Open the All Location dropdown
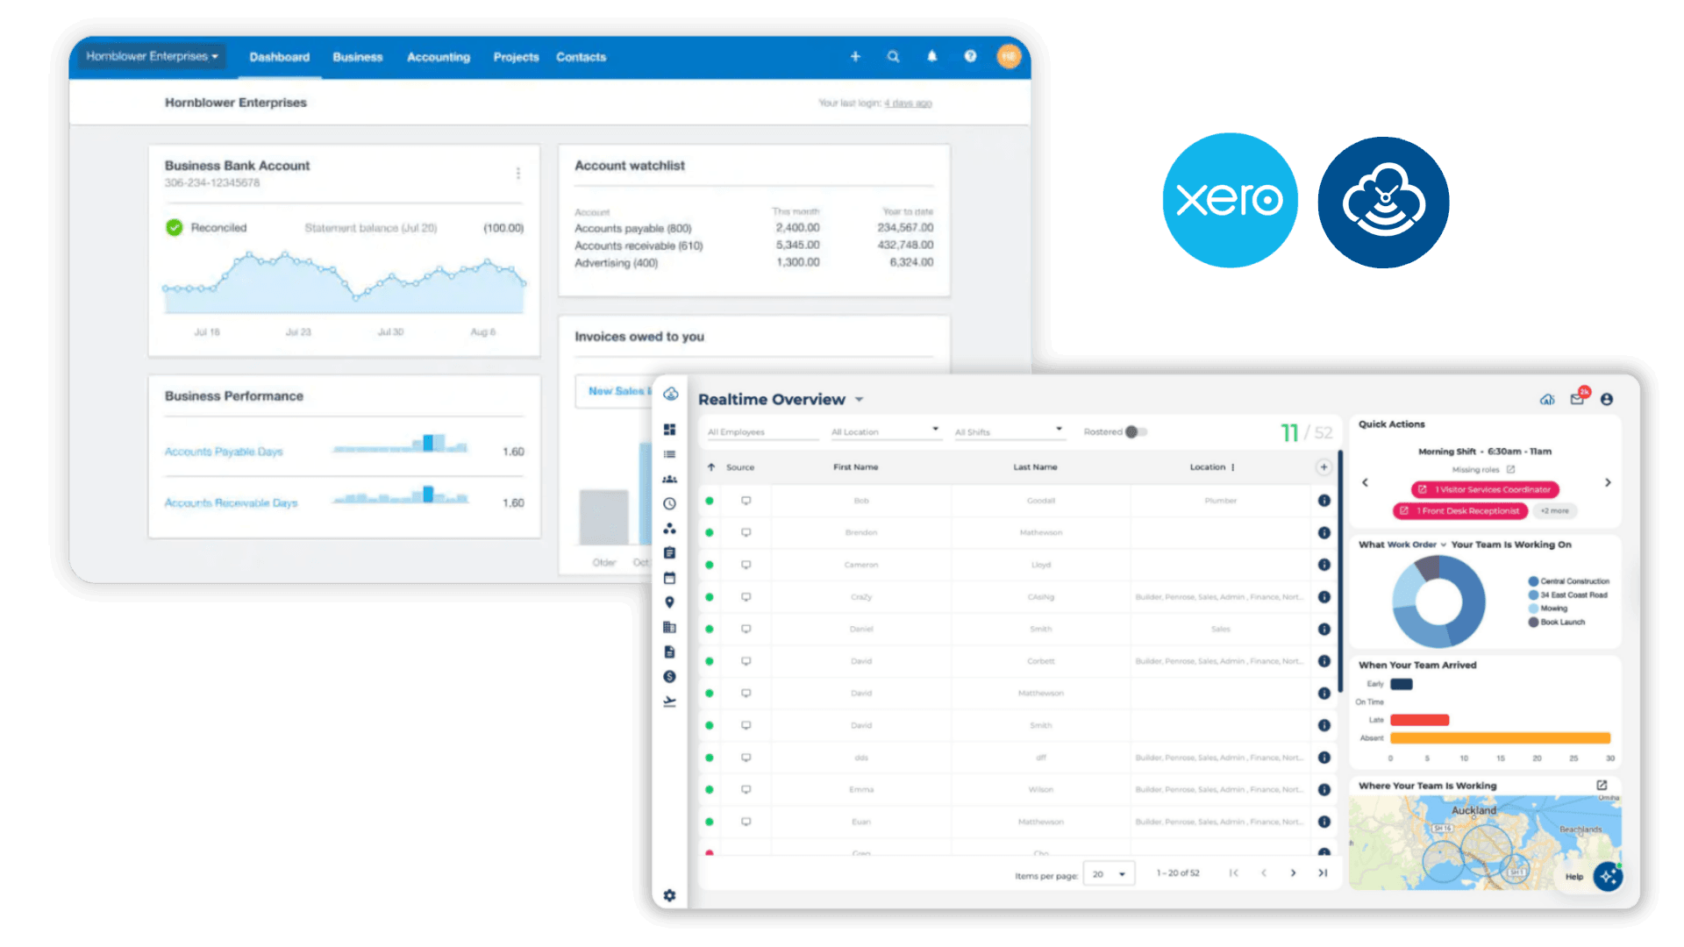Screen dimensions: 1684x947 (886, 432)
